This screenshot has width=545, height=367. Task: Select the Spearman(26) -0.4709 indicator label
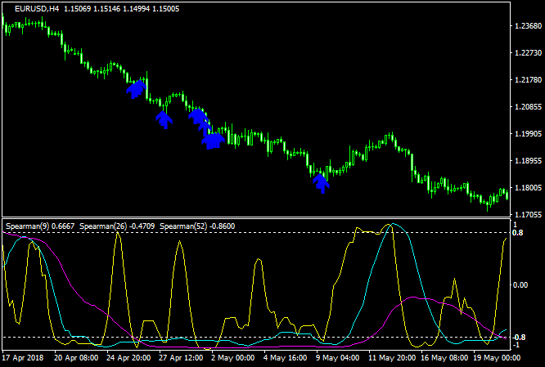117,226
